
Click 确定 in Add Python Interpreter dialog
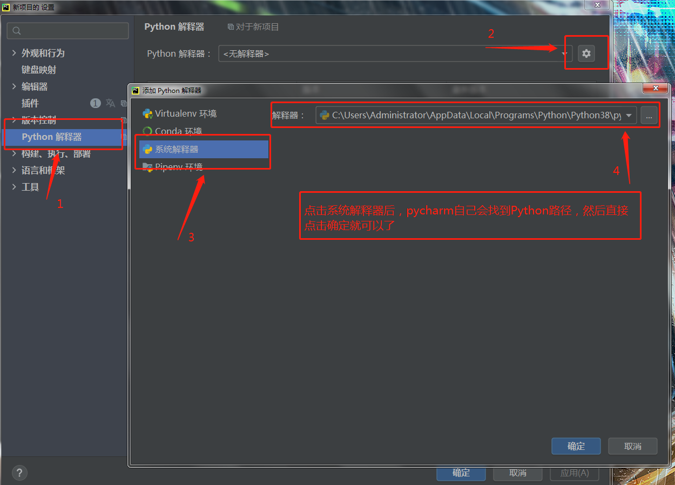576,446
